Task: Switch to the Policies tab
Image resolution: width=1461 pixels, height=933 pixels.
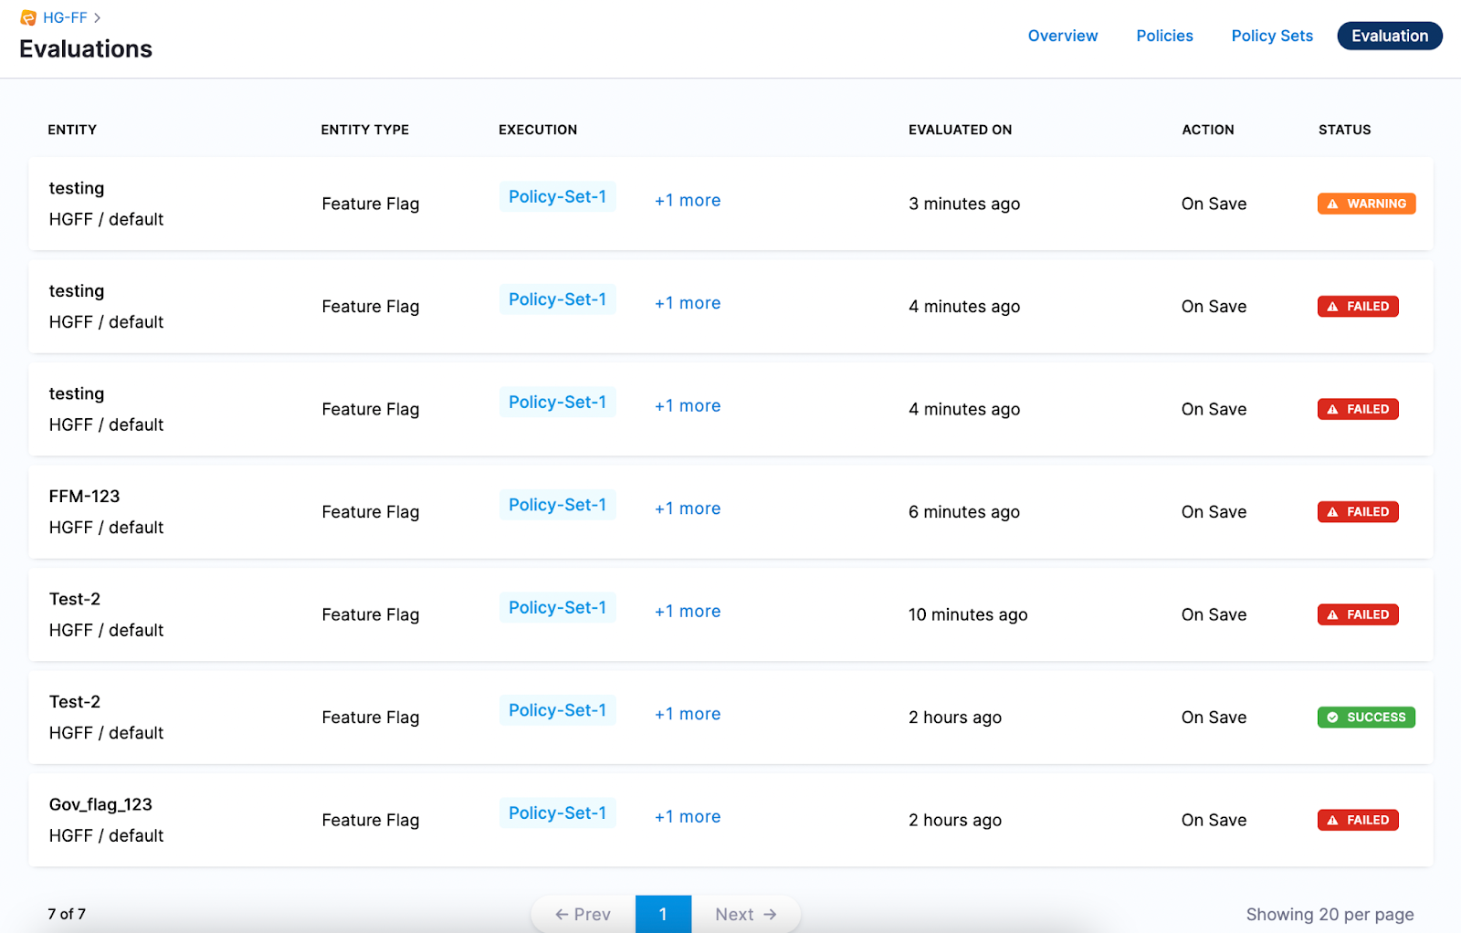Action: (1164, 36)
